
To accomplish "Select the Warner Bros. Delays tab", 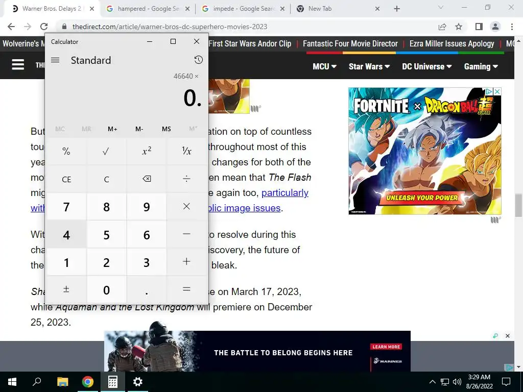I will (x=52, y=9).
